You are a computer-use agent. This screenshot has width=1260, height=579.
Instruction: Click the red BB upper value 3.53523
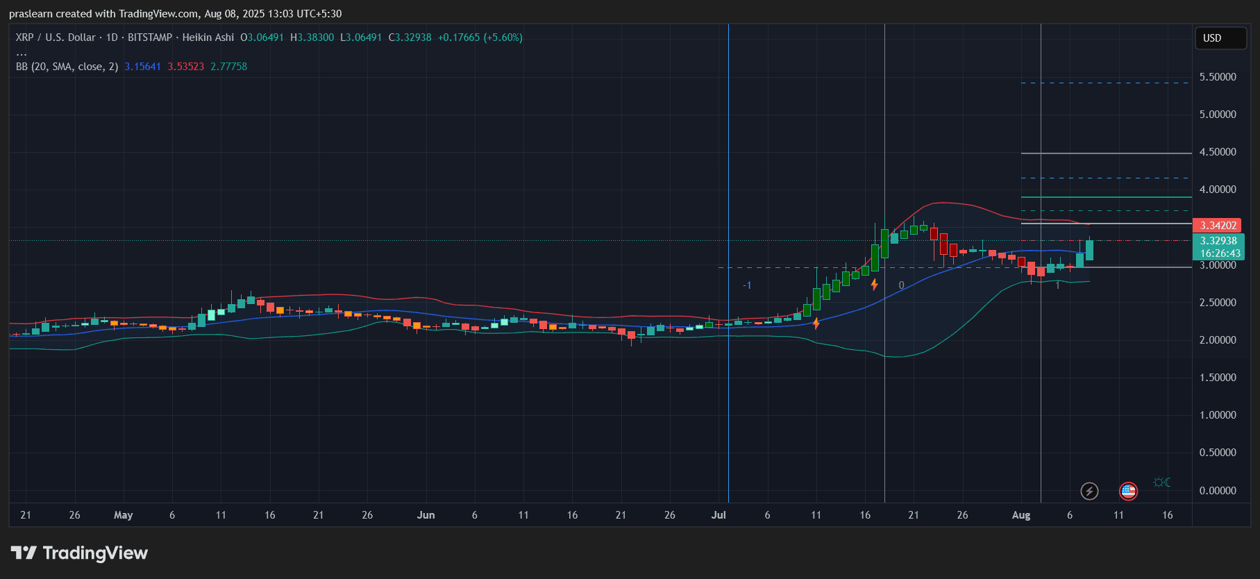click(185, 67)
